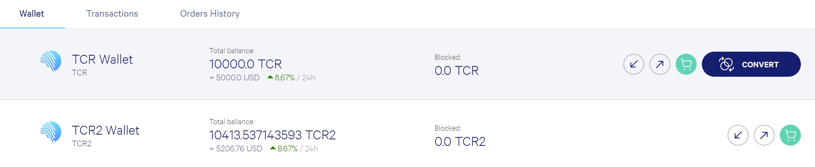815x167 pixels.
Task: Click the TCR Wallet logo icon
Action: (x=51, y=61)
